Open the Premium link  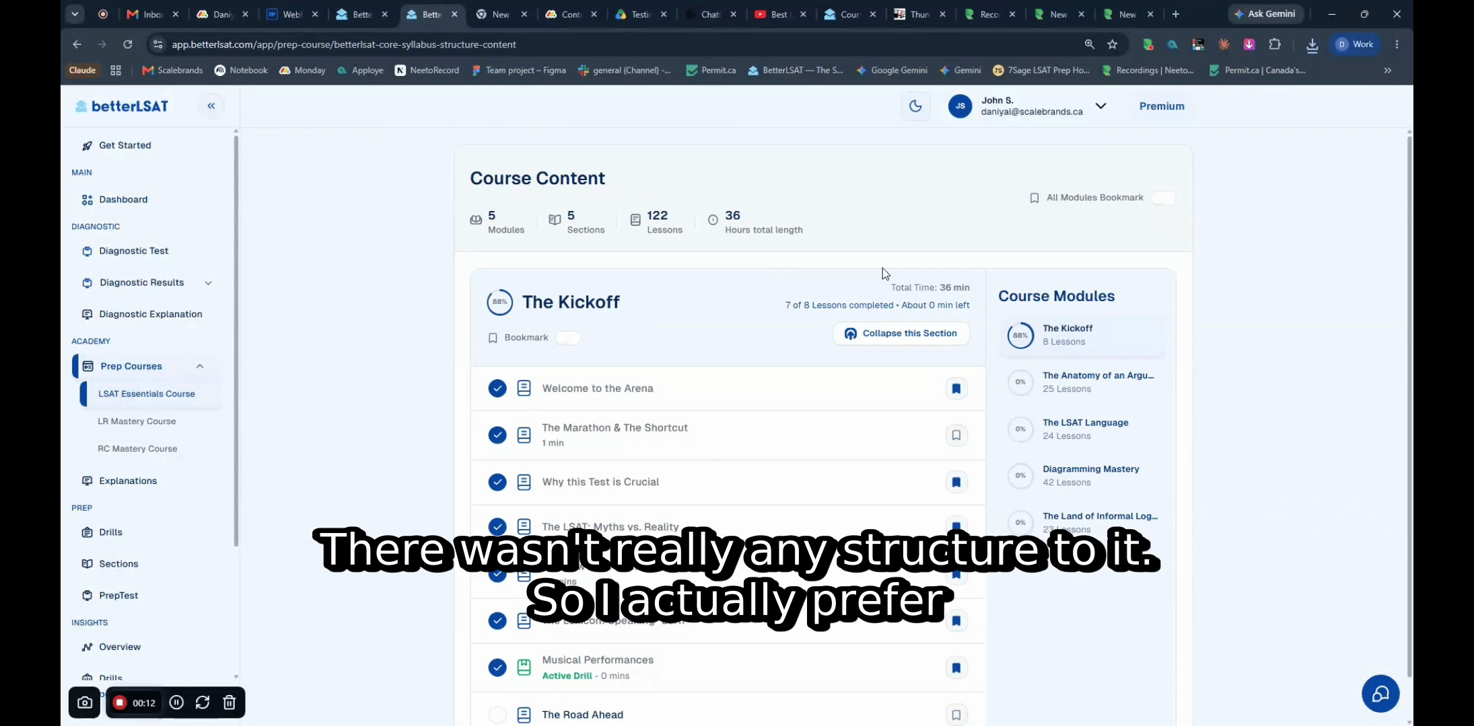(1162, 106)
